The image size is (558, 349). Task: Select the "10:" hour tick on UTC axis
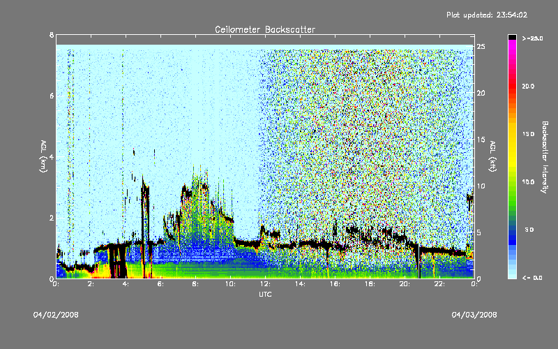230,284
